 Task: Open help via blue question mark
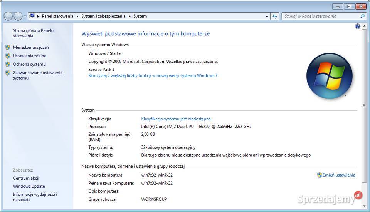tap(358, 26)
